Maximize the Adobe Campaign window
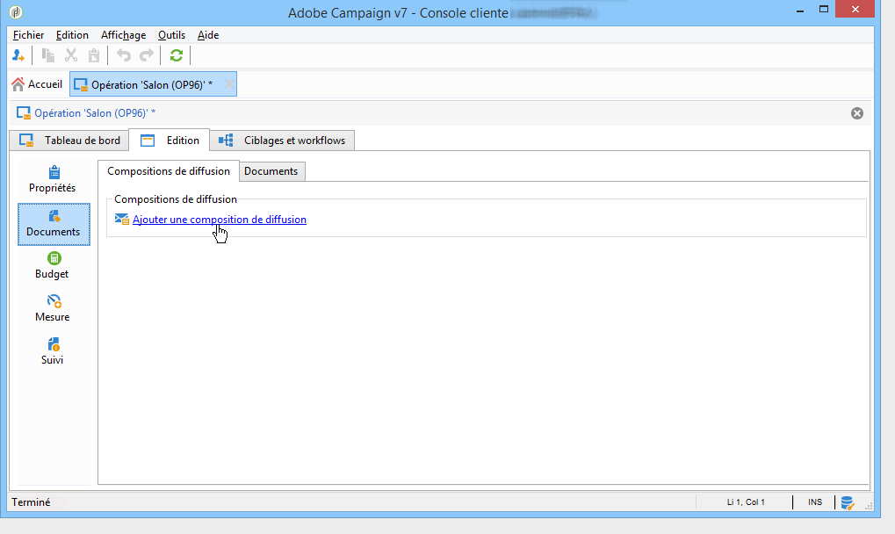This screenshot has width=895, height=534. tap(824, 9)
